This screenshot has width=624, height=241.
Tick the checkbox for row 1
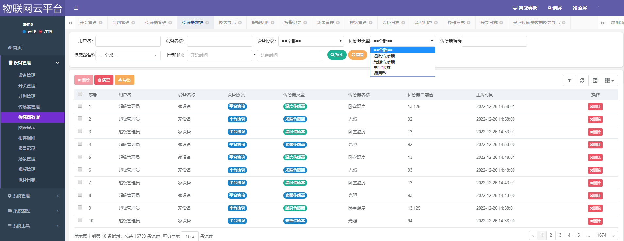pos(80,106)
